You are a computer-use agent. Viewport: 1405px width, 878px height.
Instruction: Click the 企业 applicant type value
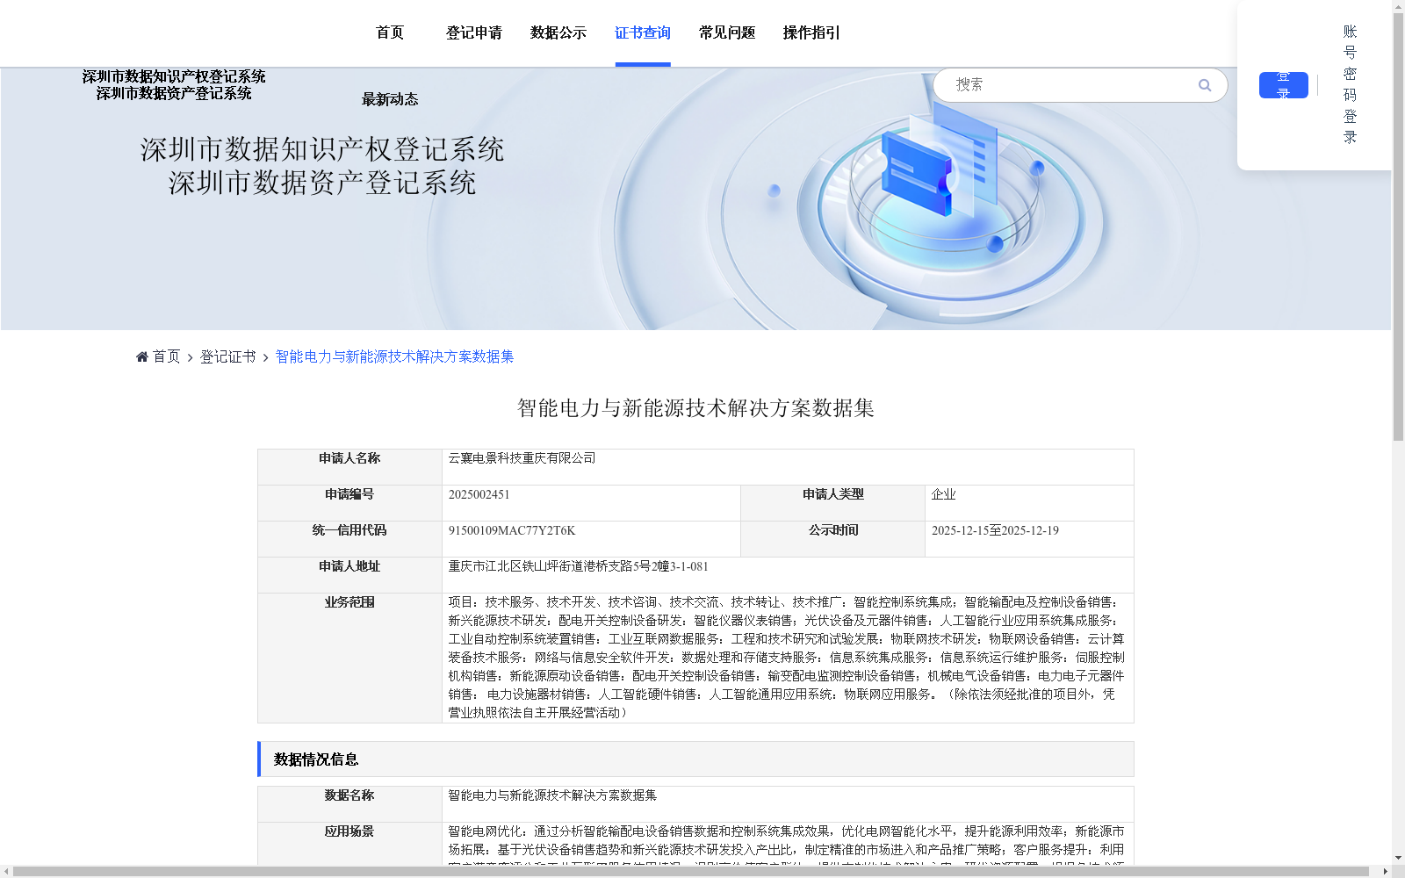pos(943,494)
